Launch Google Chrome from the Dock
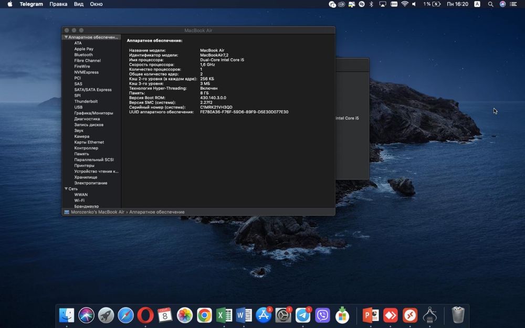 [x=205, y=315]
